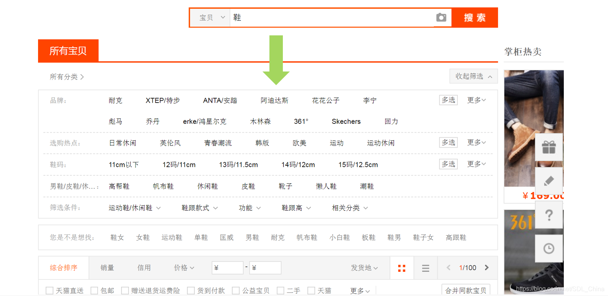Filter by brand 回力
This screenshot has width=608, height=296.
[x=391, y=121]
